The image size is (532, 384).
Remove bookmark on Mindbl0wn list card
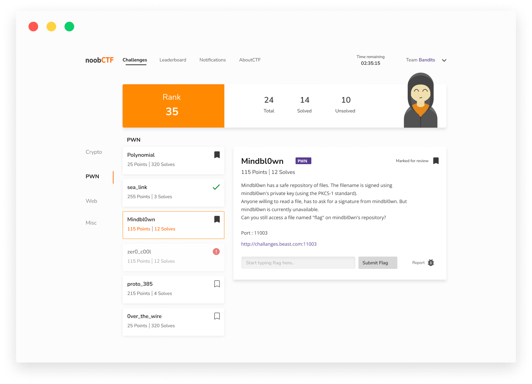pos(217,220)
